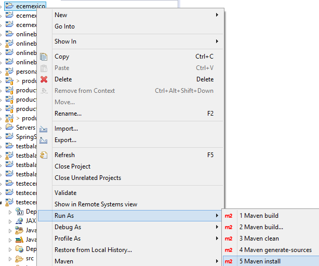Screen dimensions: 319x266
Task: Open the New submenu arrow
Action: pyautogui.click(x=217, y=15)
